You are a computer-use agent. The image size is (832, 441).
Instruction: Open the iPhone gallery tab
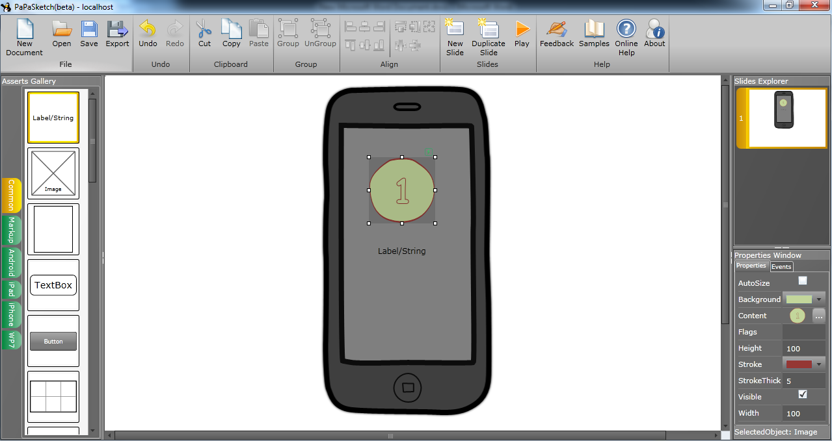[x=12, y=315]
